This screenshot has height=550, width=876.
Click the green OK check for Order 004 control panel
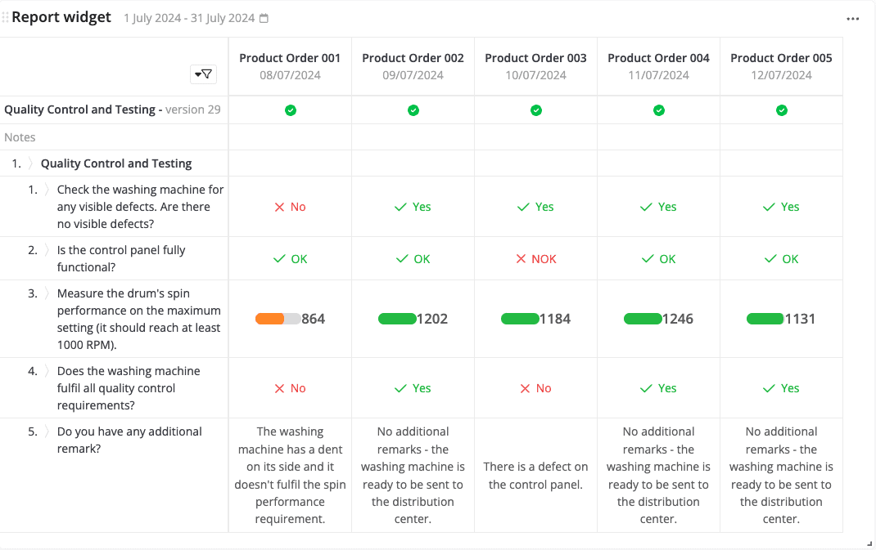[x=658, y=258]
